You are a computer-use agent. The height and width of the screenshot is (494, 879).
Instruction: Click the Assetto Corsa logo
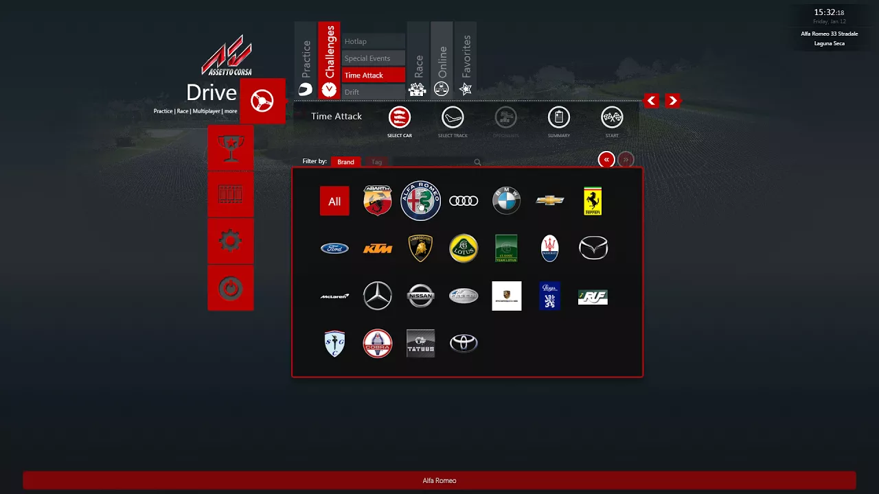tap(227, 56)
